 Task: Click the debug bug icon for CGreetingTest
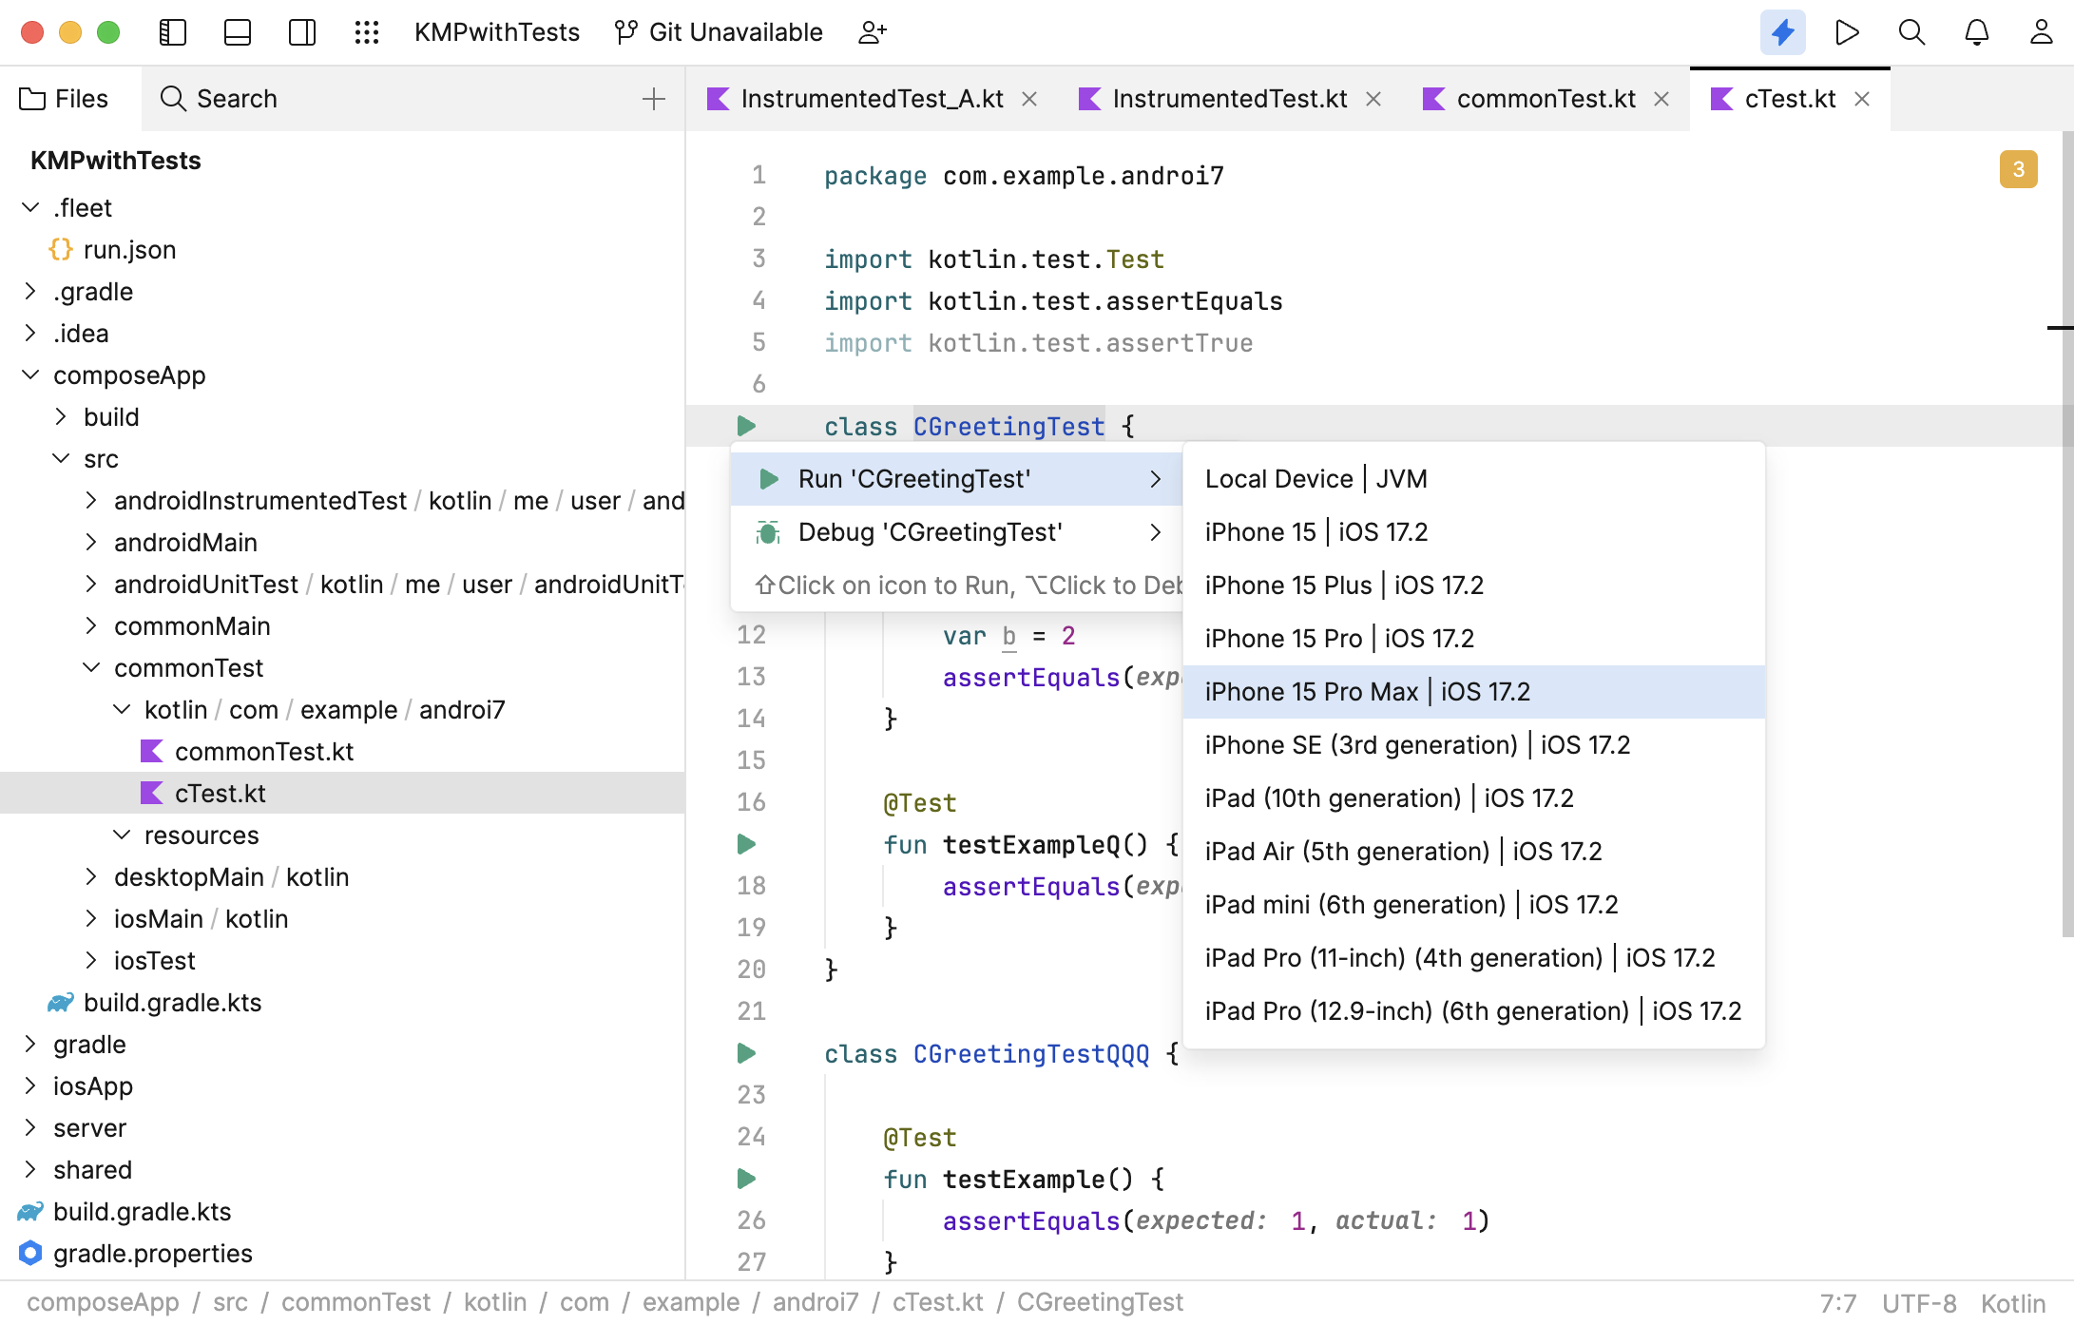click(x=767, y=532)
